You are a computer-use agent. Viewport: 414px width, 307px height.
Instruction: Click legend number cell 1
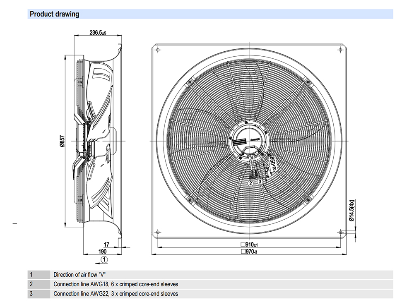(39, 275)
